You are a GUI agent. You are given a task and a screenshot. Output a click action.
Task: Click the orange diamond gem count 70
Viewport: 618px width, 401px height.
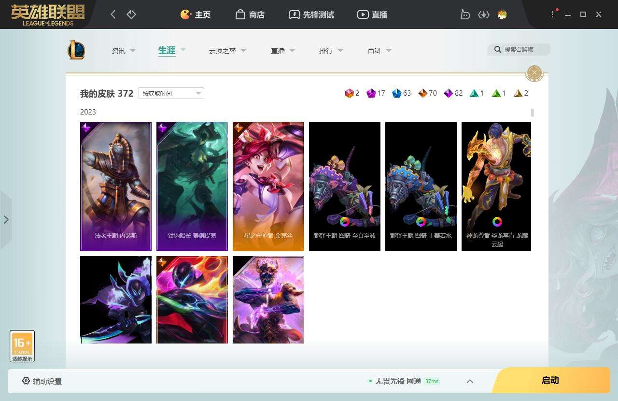pos(427,93)
